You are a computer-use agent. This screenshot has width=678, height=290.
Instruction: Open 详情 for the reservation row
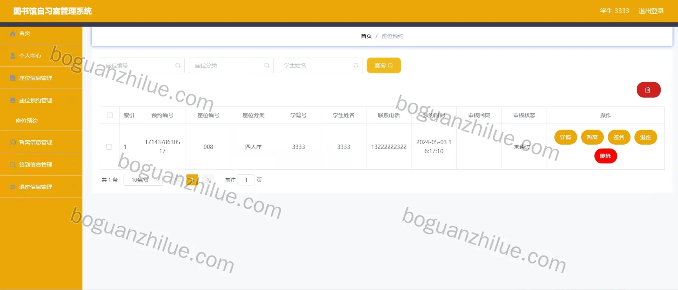point(566,137)
